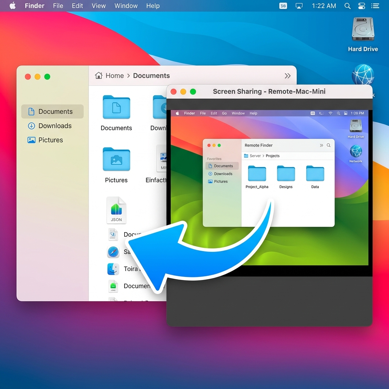Image resolution: width=389 pixels, height=389 pixels.
Task: Expand the Remote Finder toolbar overflow chevrons
Action: tap(321, 145)
